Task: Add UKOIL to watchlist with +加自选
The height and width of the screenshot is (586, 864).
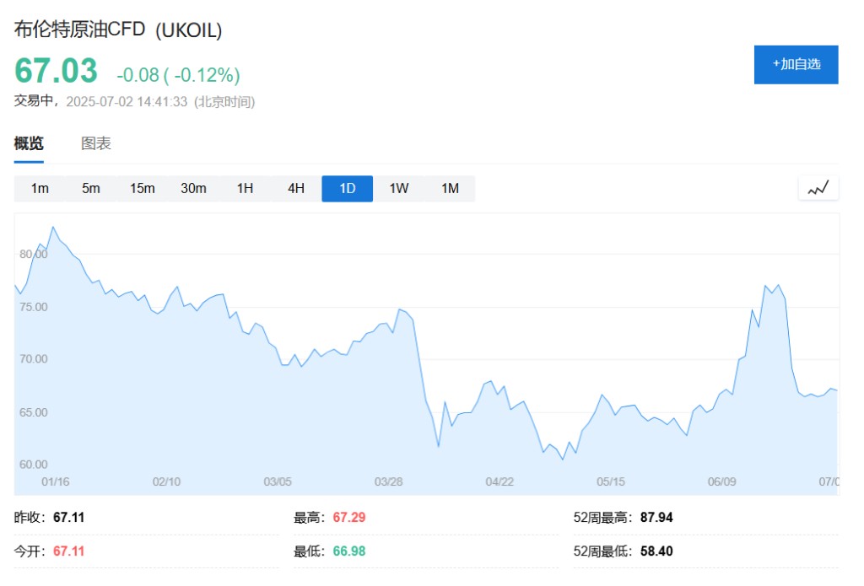Action: (796, 65)
